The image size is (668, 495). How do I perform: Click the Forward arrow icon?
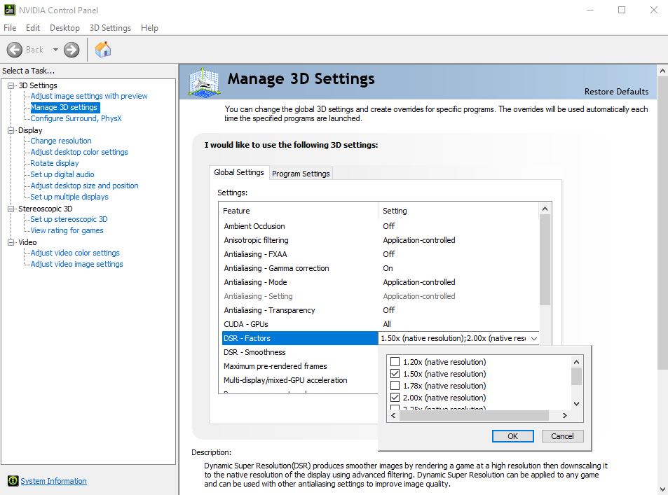tap(71, 50)
